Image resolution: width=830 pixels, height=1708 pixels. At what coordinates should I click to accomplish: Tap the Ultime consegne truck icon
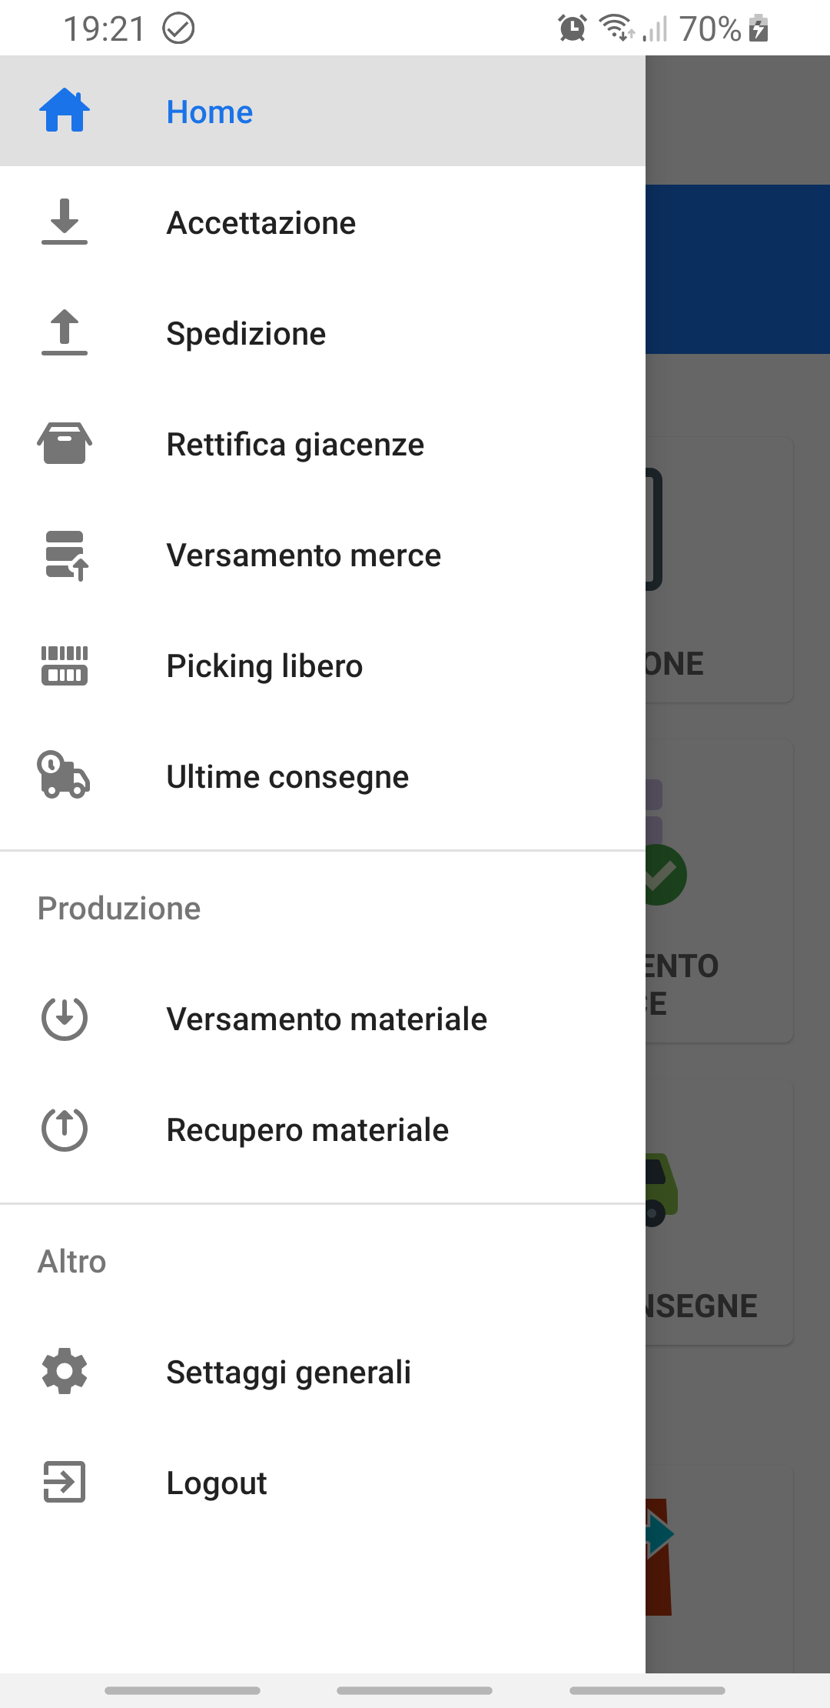tap(65, 776)
